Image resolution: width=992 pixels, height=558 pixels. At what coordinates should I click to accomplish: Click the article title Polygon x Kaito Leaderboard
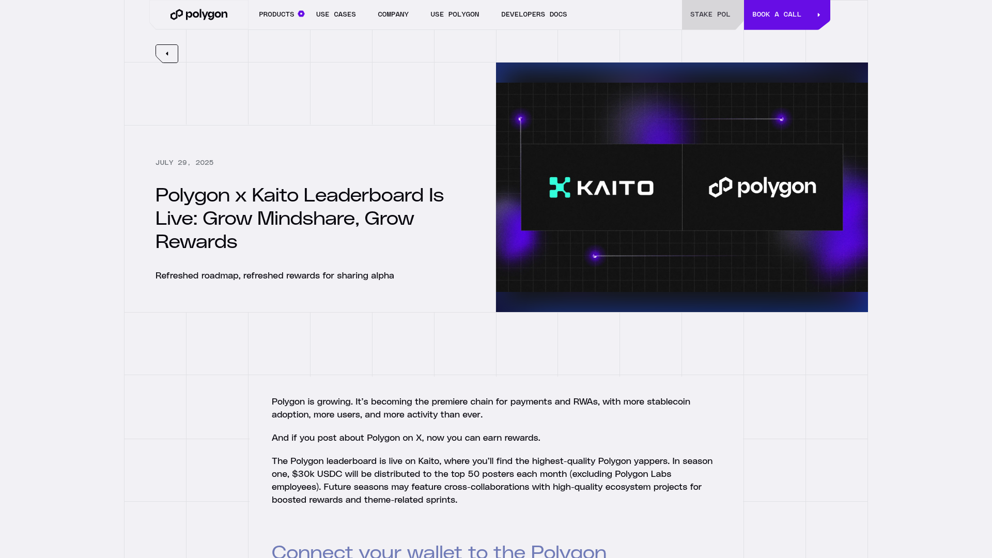[x=300, y=219]
